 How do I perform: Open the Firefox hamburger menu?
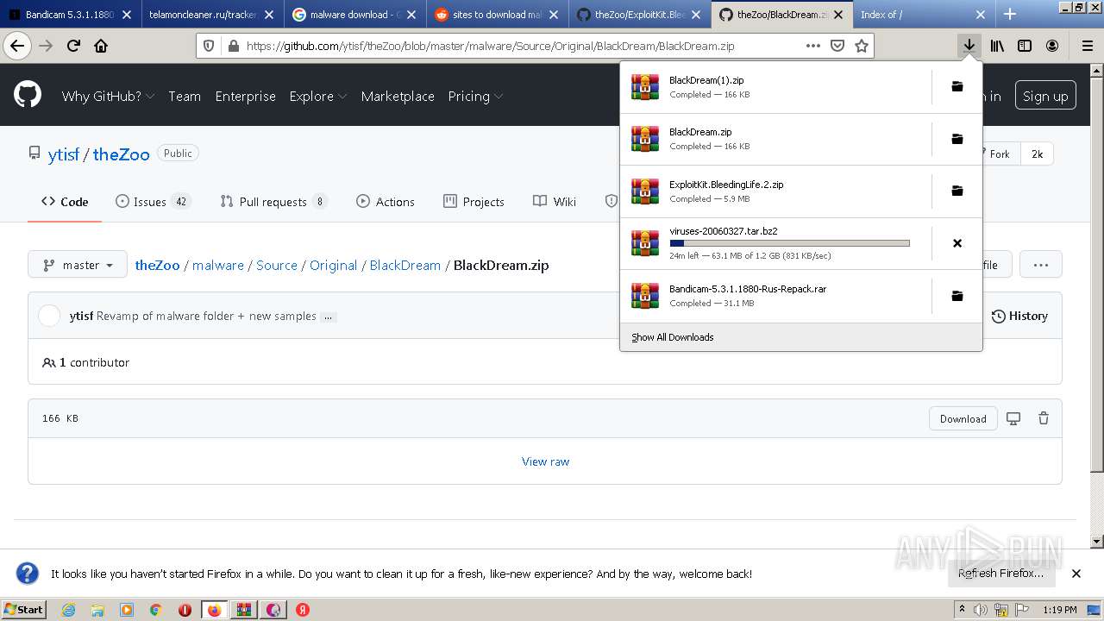(1087, 46)
